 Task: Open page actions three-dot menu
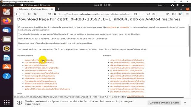click(x=143, y=14)
